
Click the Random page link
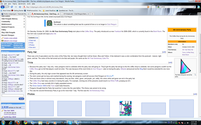click(x=18, y=46)
